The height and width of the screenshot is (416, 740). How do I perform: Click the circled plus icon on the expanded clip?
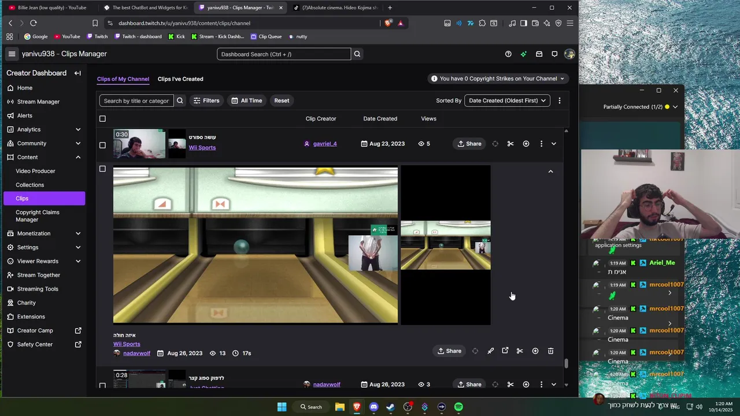pyautogui.click(x=535, y=351)
